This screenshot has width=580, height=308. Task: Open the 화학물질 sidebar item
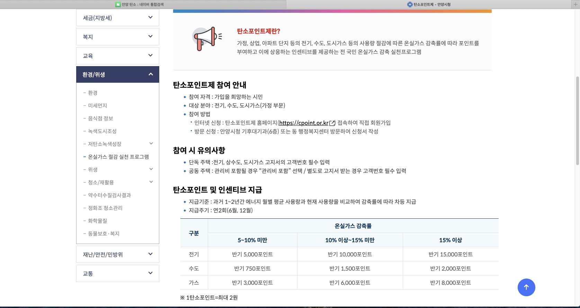97,221
